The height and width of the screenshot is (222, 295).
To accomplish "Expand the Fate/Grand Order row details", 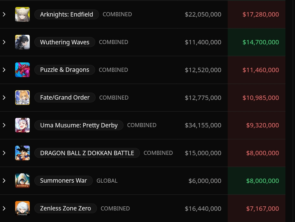I will (x=4, y=97).
